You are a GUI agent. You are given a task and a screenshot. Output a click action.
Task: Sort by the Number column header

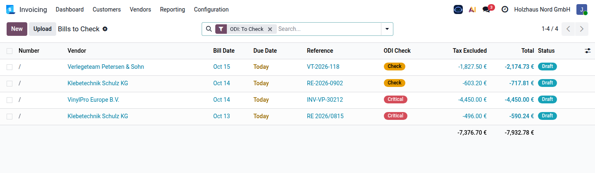(x=29, y=51)
